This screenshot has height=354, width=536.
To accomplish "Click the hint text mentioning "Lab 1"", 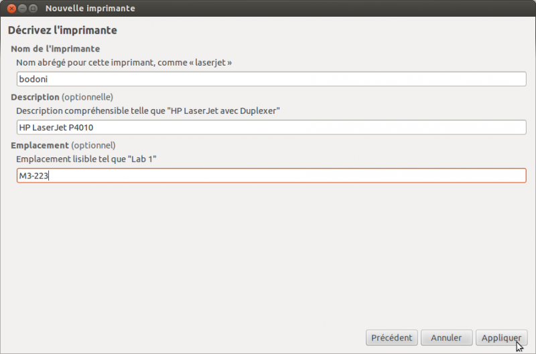I will pos(86,159).
